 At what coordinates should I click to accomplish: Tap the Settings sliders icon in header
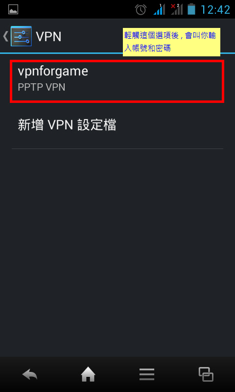coord(21,36)
